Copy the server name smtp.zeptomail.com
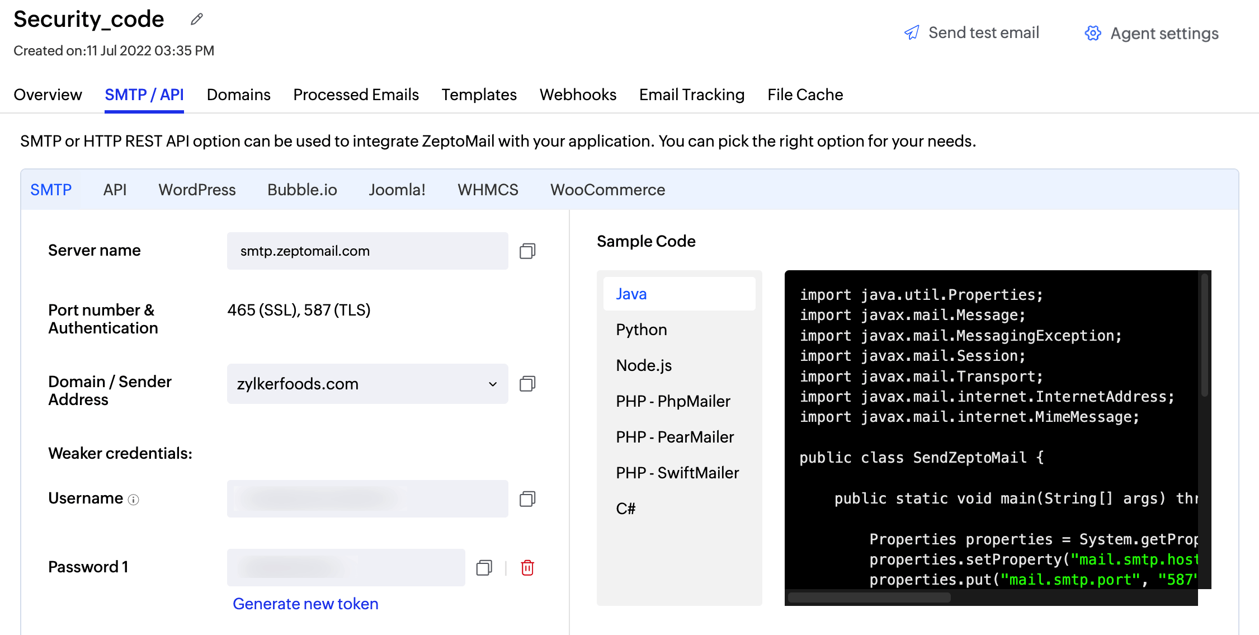The width and height of the screenshot is (1259, 635). (526, 251)
